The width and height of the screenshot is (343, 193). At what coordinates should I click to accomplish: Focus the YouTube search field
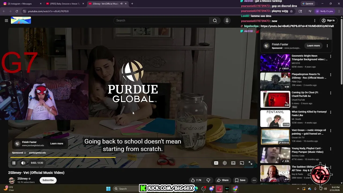(x=161, y=20)
